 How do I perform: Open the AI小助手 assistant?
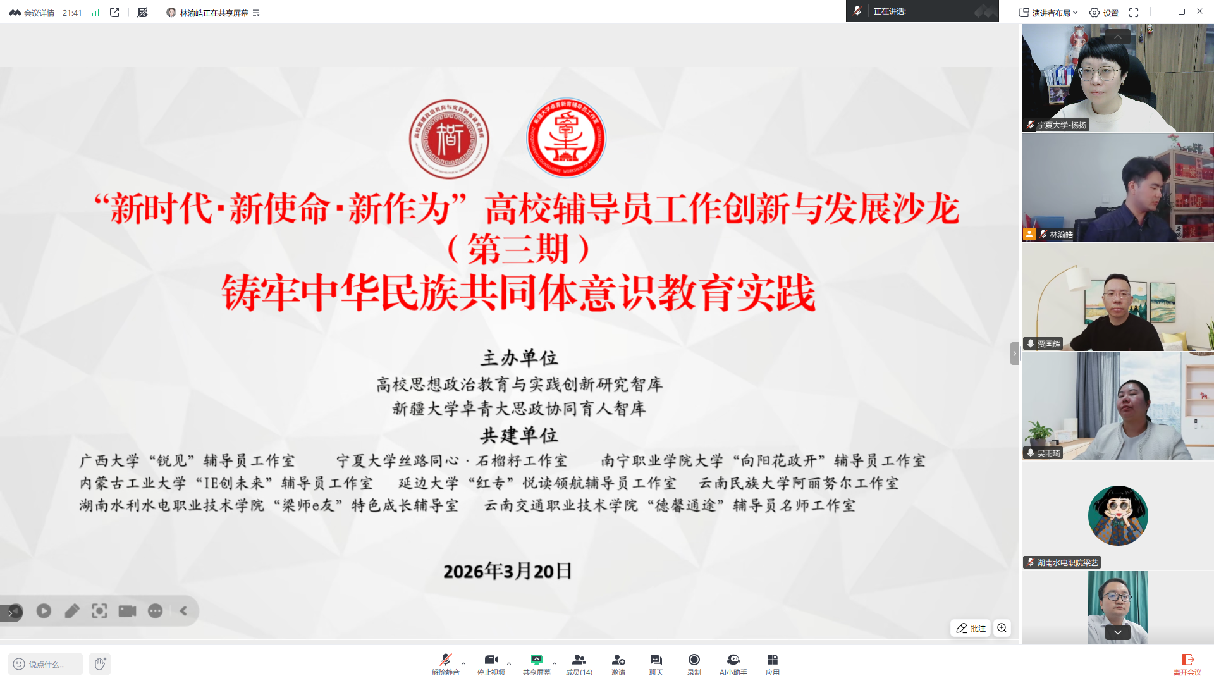click(733, 664)
